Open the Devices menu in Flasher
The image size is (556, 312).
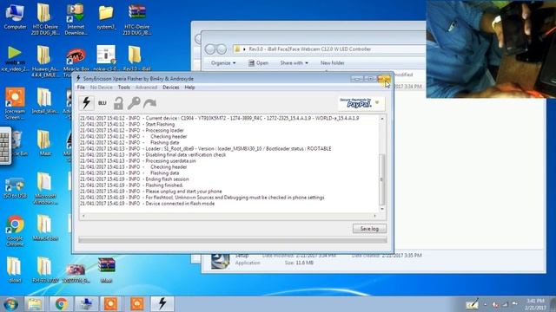pyautogui.click(x=170, y=88)
